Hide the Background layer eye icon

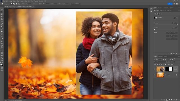[155, 75]
